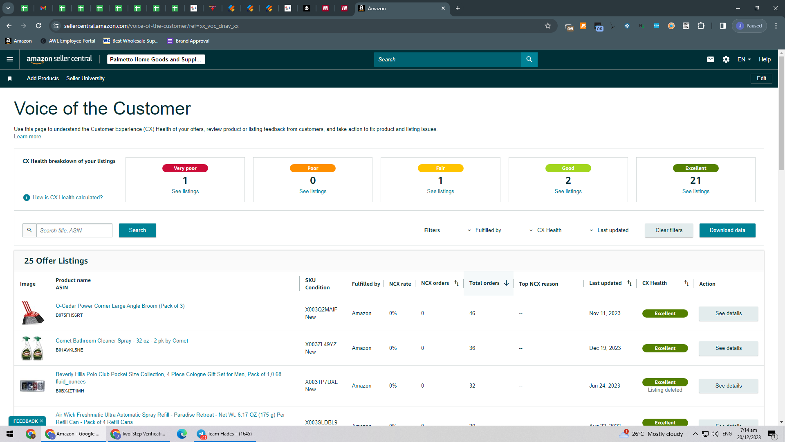This screenshot has width=785, height=442.
Task: Click the browser address bar
Action: (x=303, y=26)
